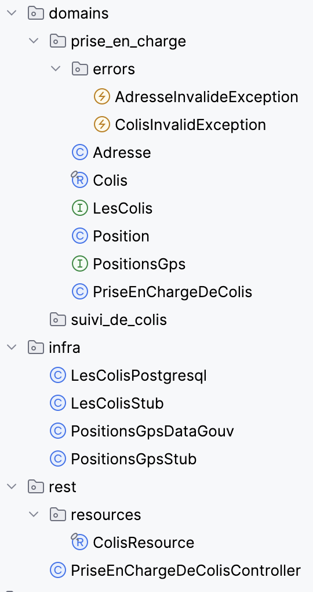Collapse the errors folder chevron
The width and height of the screenshot is (313, 592).
pos(56,68)
